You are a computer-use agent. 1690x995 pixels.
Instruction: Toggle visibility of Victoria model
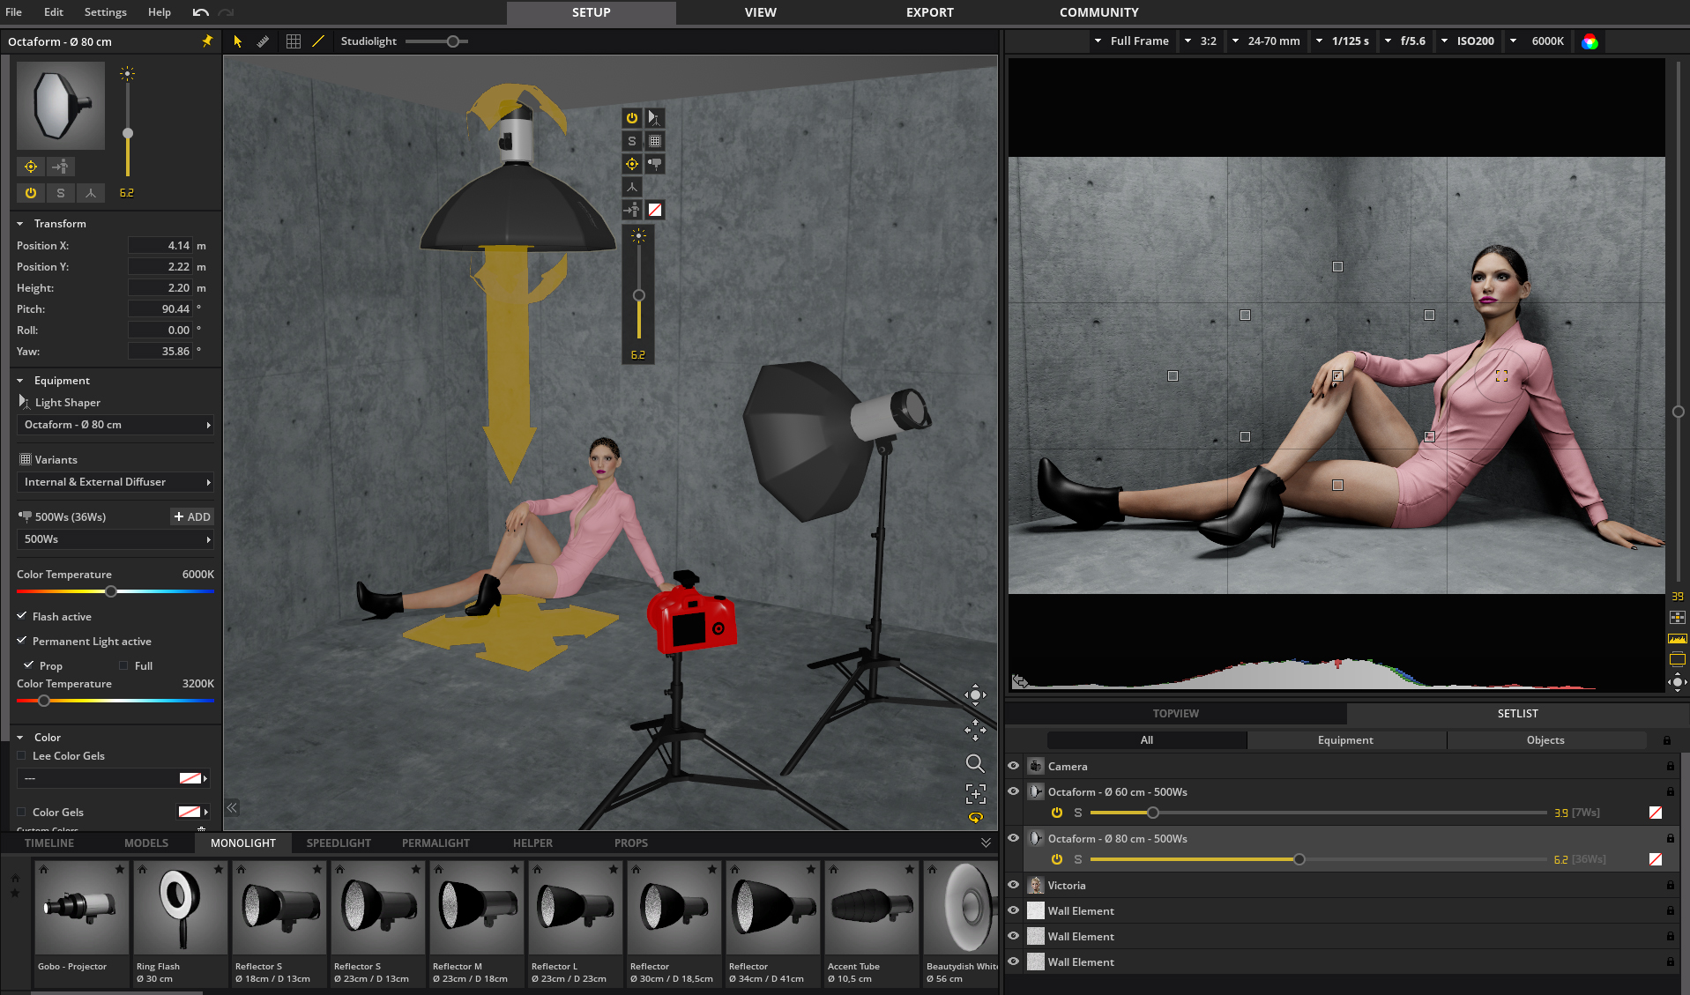click(1014, 885)
